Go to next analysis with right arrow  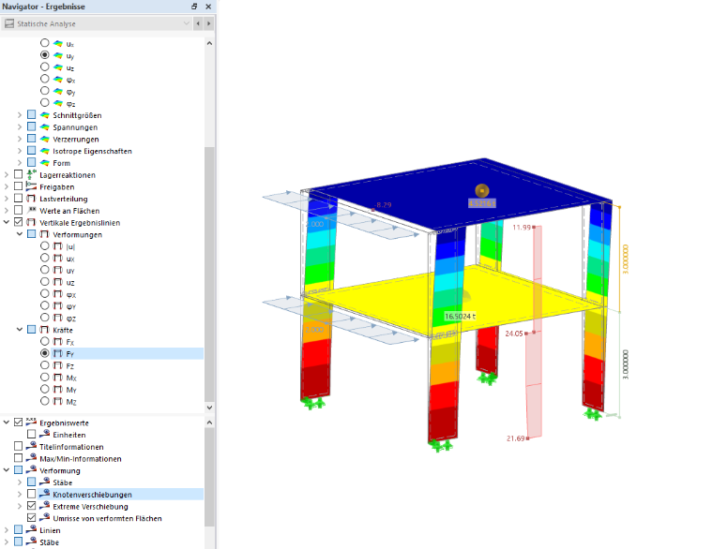pos(208,23)
